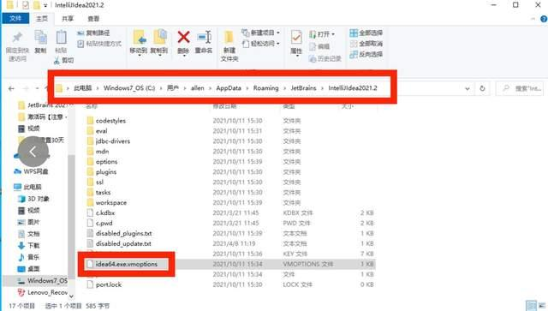Viewport: 548px width, 311px height.
Task: Click the Forward navigation arrow
Action: click(26, 88)
